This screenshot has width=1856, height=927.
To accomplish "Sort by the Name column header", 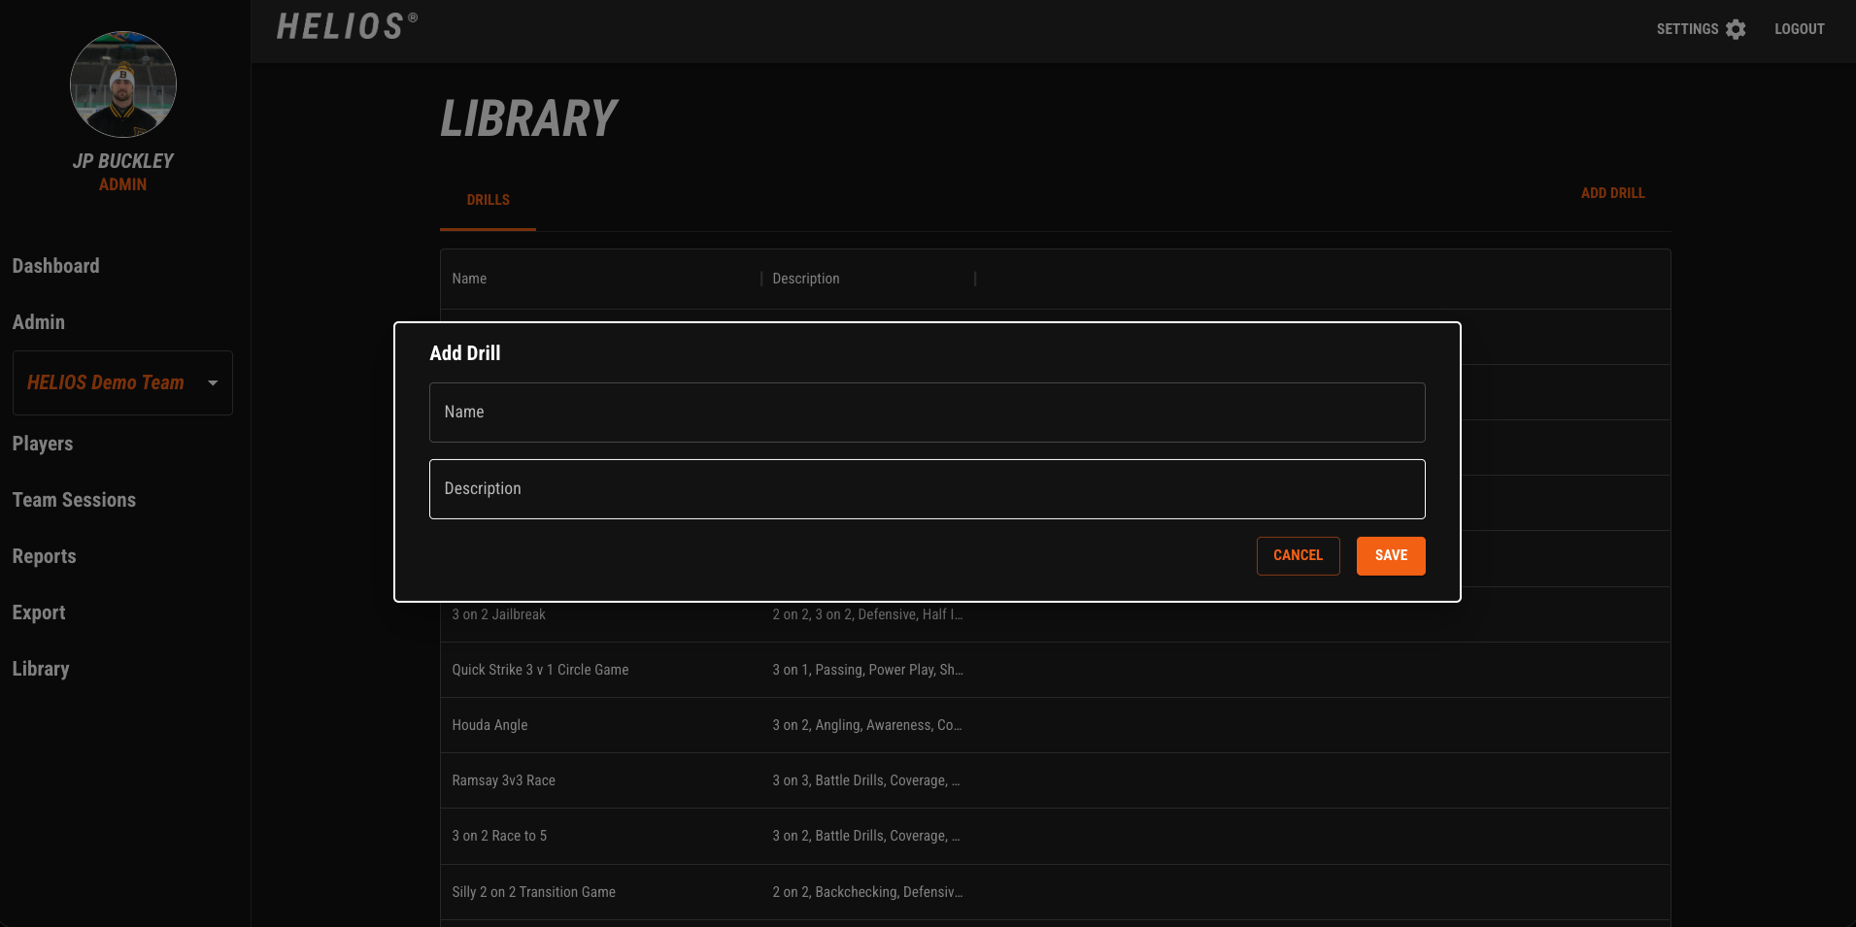I will tap(469, 279).
